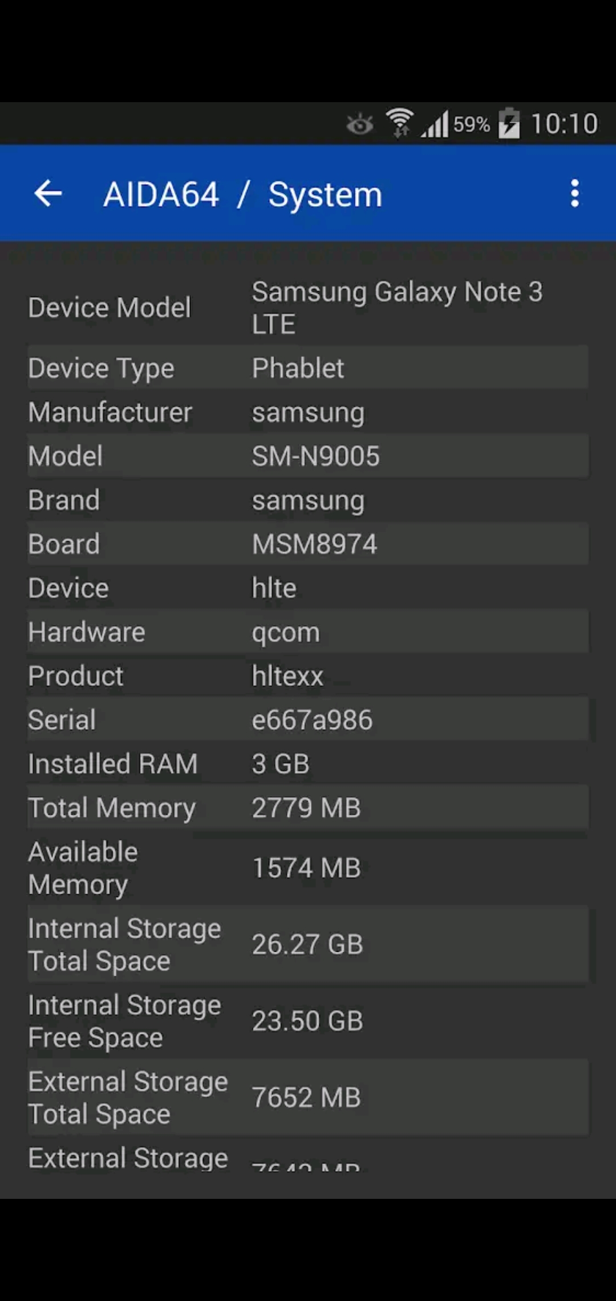This screenshot has width=616, height=1301.
Task: Open the three-dot overflow menu
Action: (x=575, y=193)
